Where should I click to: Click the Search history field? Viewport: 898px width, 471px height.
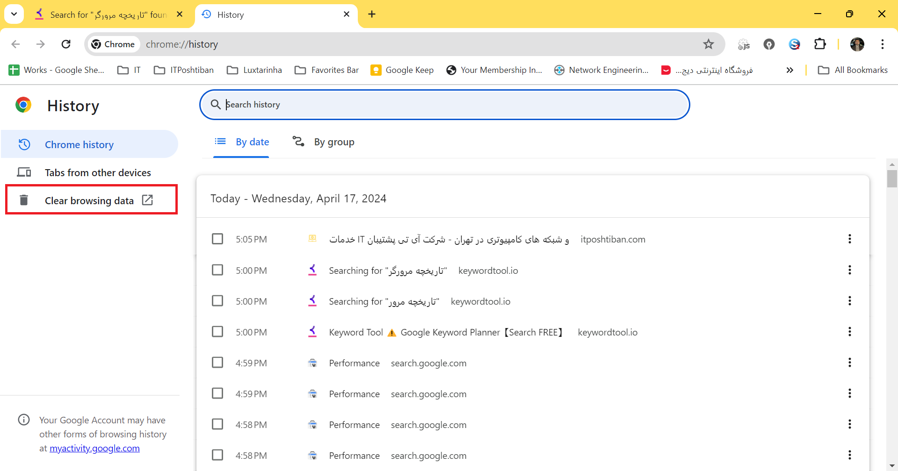[x=444, y=105]
